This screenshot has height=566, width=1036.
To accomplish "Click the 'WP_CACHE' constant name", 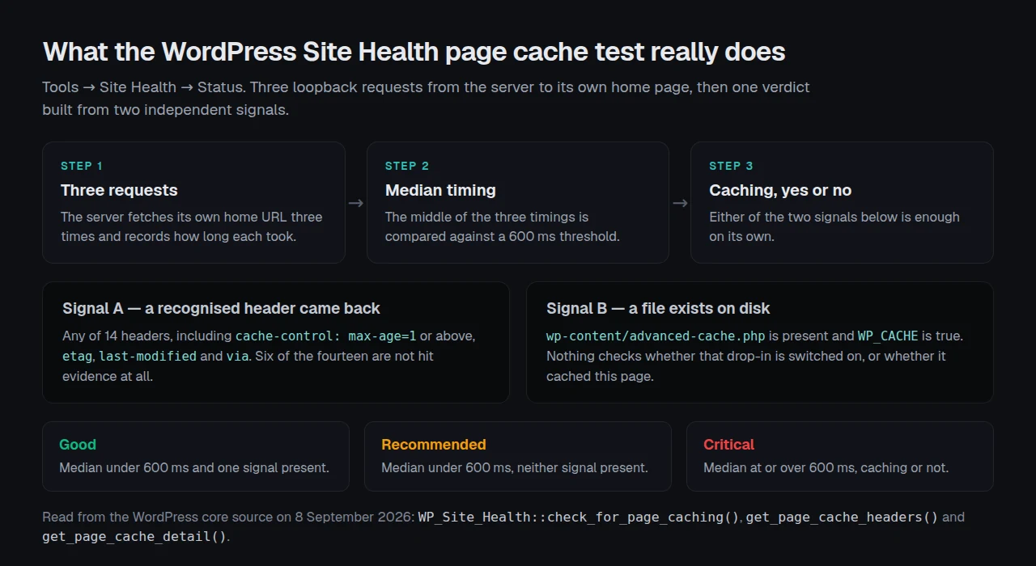I will tap(888, 336).
